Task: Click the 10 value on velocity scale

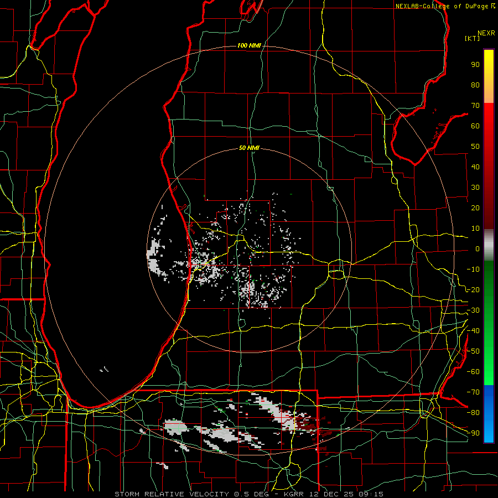Action: (475, 229)
